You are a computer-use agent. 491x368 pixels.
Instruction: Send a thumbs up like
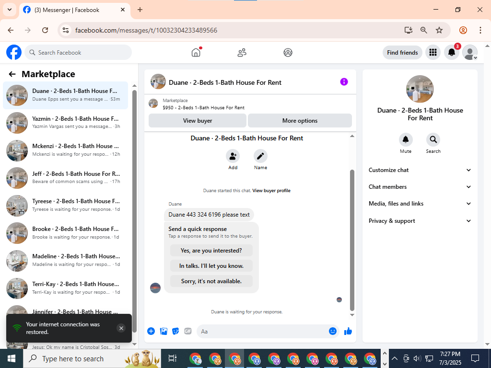coord(348,331)
